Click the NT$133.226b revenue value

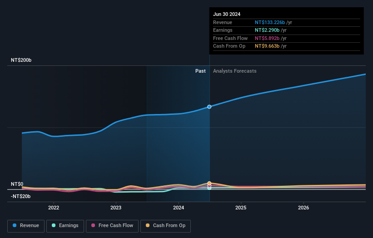pos(270,22)
